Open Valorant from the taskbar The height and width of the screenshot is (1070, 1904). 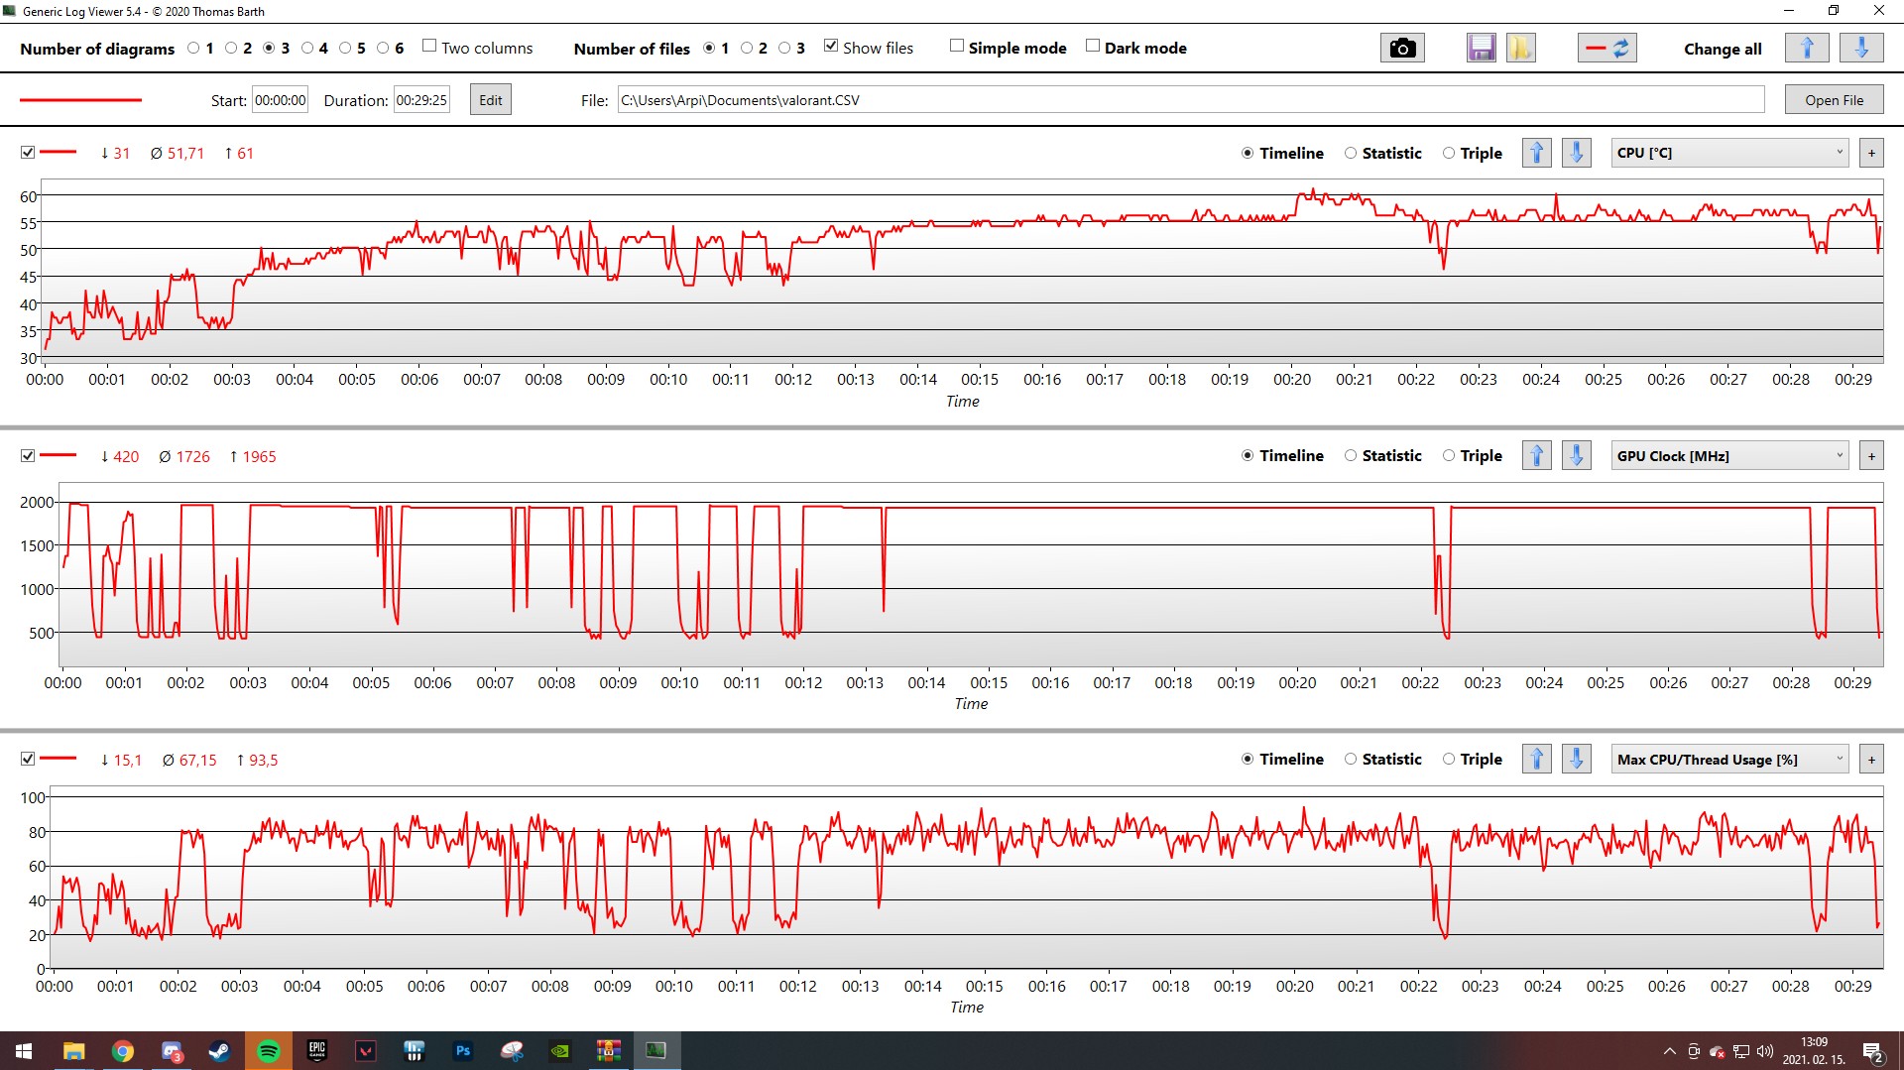366,1051
